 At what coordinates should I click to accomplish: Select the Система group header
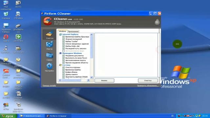point(66,65)
